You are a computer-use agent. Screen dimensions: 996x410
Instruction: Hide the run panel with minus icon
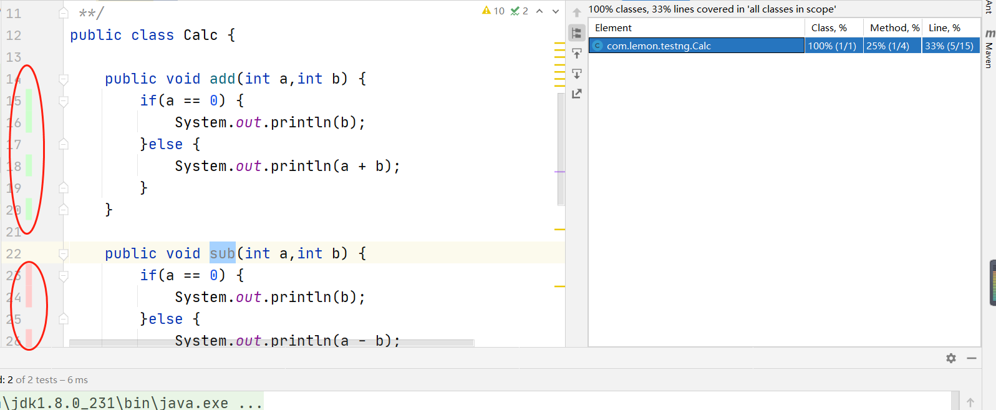tap(971, 358)
